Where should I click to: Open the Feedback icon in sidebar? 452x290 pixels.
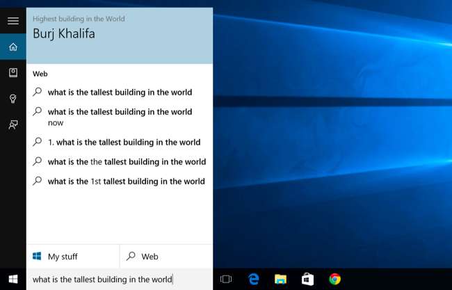coord(13,124)
